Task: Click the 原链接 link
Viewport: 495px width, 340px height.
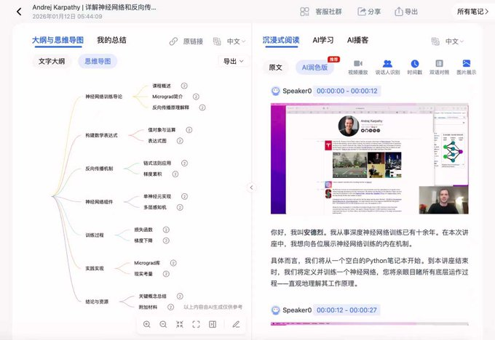Action: pyautogui.click(x=186, y=41)
